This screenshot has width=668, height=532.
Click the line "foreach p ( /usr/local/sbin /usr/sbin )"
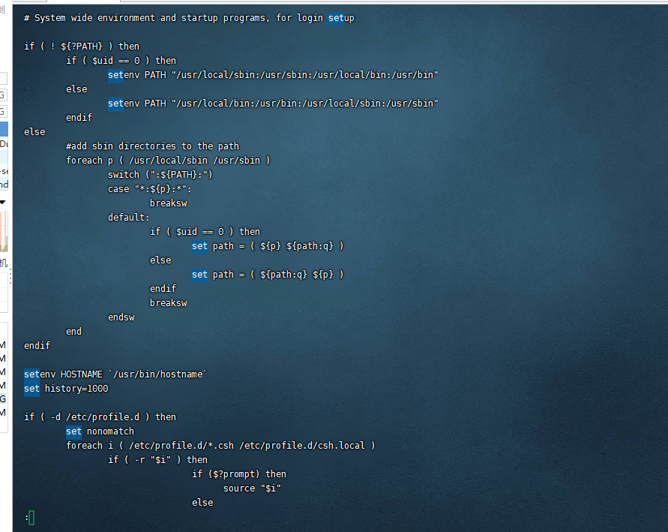[x=168, y=161]
